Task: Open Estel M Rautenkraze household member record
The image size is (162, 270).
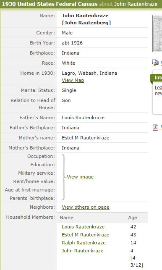Action: 86,235
